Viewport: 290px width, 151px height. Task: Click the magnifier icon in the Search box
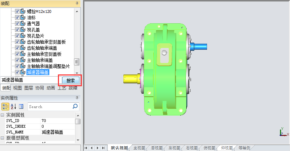(x=75, y=106)
